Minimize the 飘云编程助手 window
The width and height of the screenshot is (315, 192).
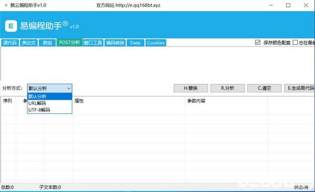(x=271, y=5)
